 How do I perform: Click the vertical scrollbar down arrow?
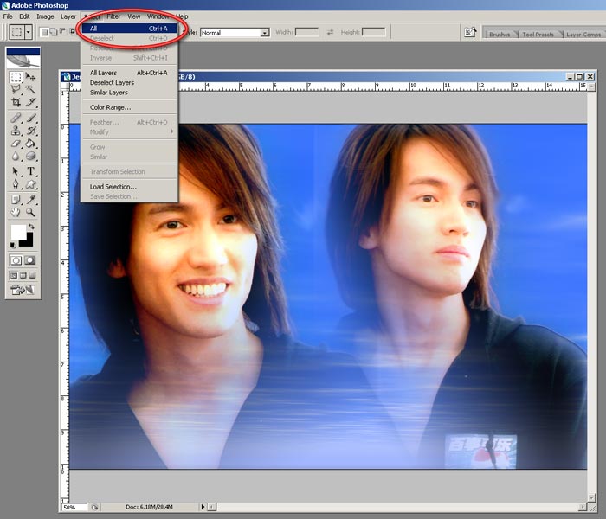pos(591,497)
